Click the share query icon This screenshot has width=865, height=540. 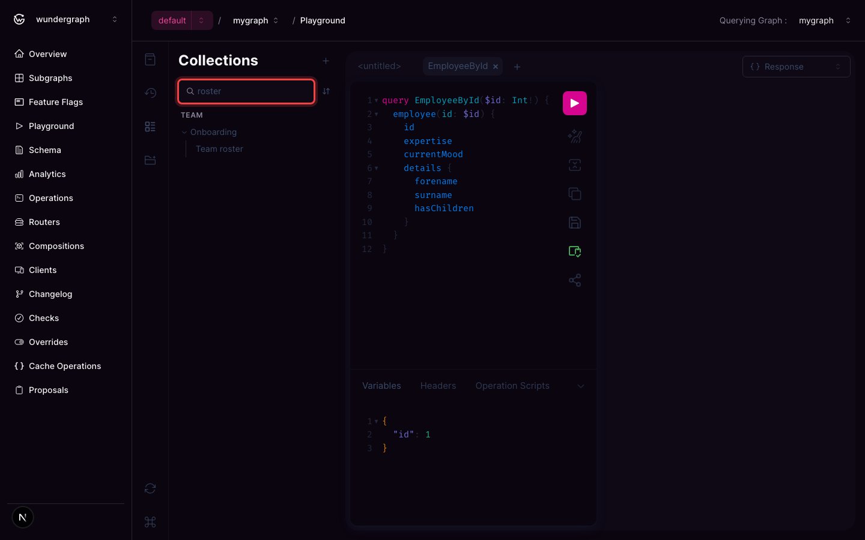tap(574, 280)
